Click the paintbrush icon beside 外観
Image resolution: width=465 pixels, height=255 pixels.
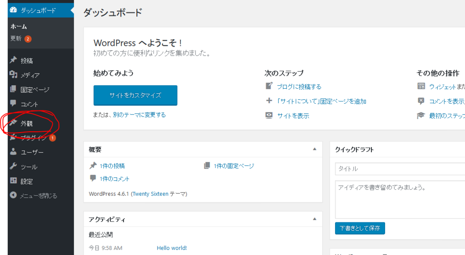pyautogui.click(x=13, y=122)
